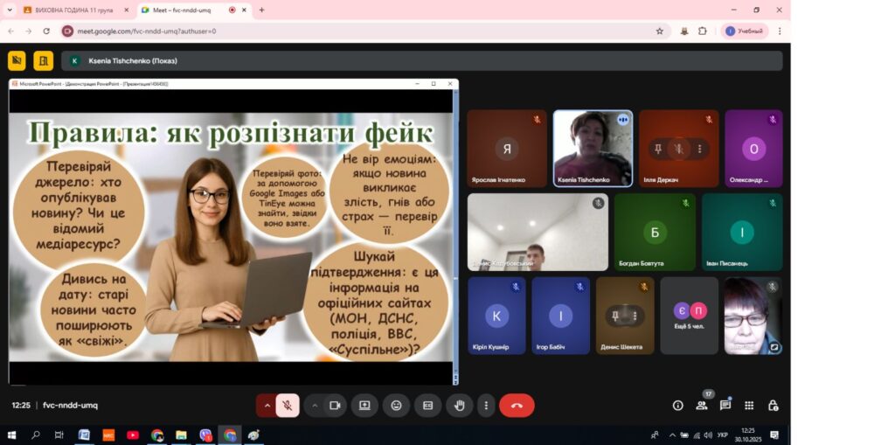
Task: Open chat with everyone panel
Action: pos(725,406)
